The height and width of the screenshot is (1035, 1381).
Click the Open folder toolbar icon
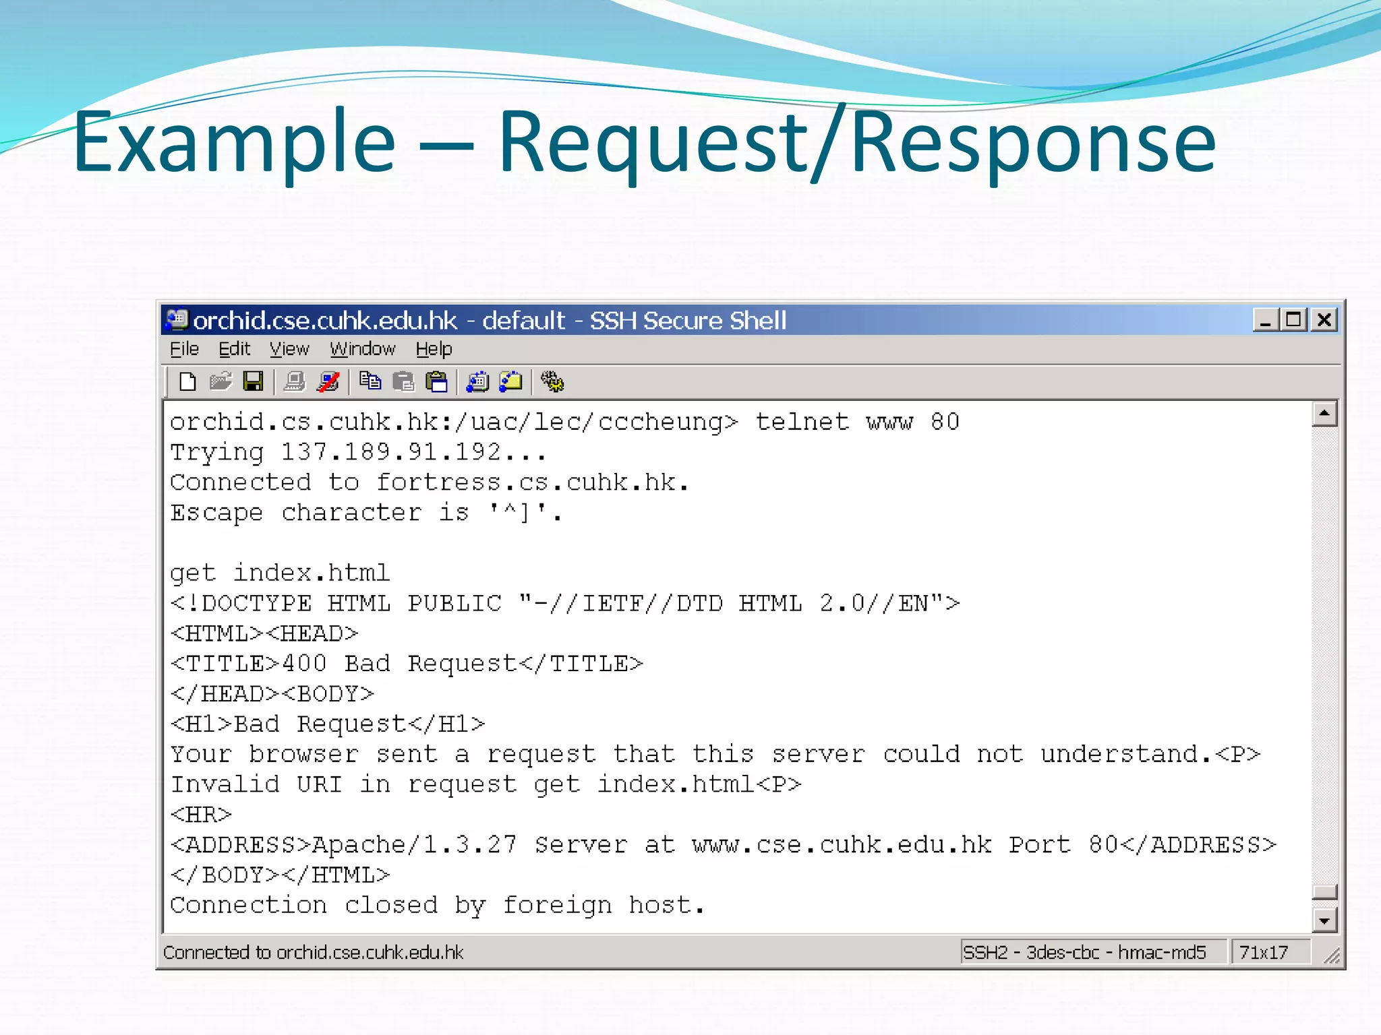[221, 382]
